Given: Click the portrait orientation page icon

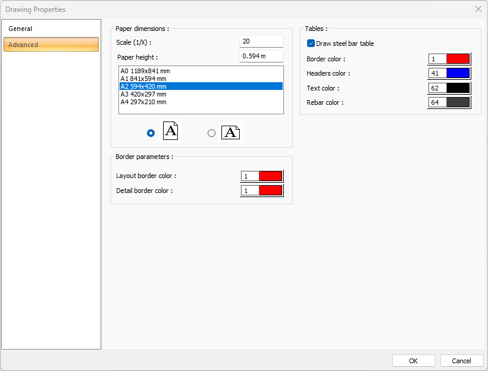Looking at the screenshot, I should point(171,132).
